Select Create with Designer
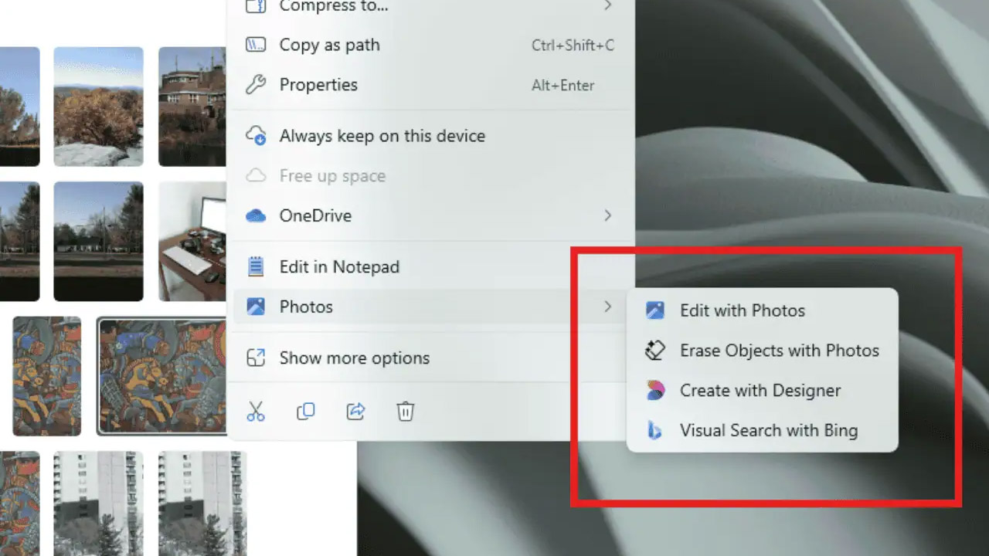 click(x=762, y=391)
